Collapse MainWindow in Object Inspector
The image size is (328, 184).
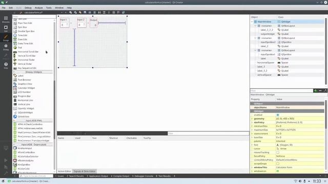(252, 21)
